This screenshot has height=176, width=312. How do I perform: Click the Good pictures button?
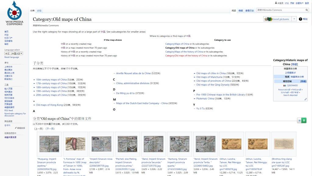click(x=278, y=19)
